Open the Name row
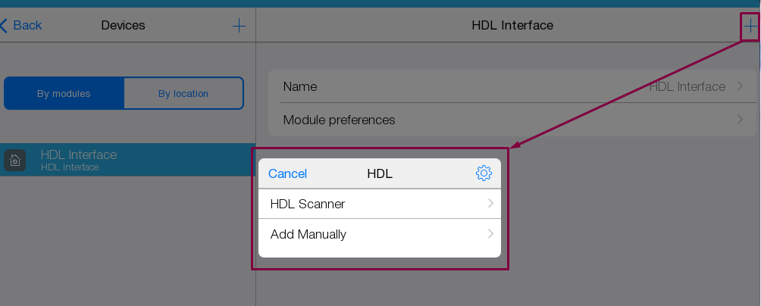 pyautogui.click(x=512, y=86)
